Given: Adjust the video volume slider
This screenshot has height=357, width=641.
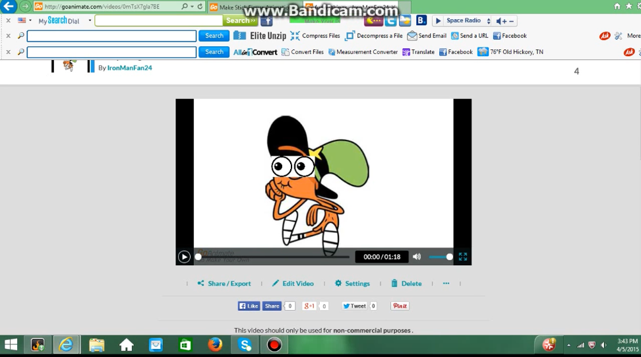Looking at the screenshot, I should 441,257.
